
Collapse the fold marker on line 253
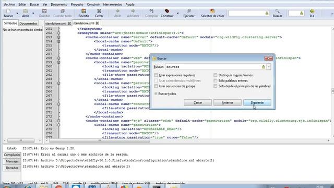58,37
